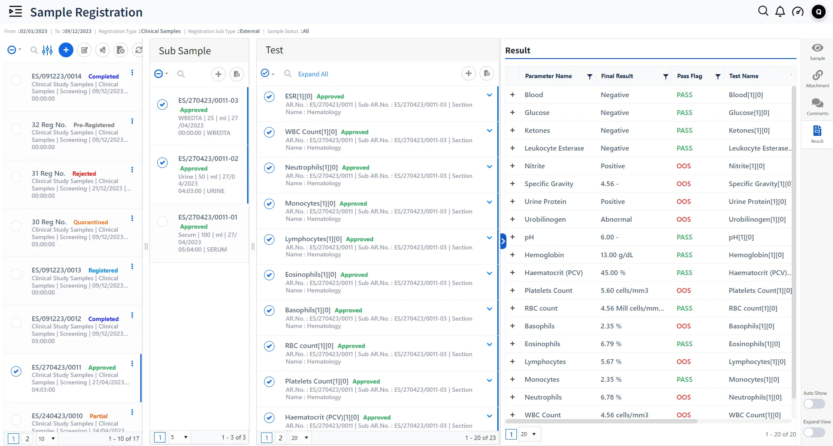Sort by Test Name column header
Viewport: 833px width, 446px height.
(x=744, y=76)
